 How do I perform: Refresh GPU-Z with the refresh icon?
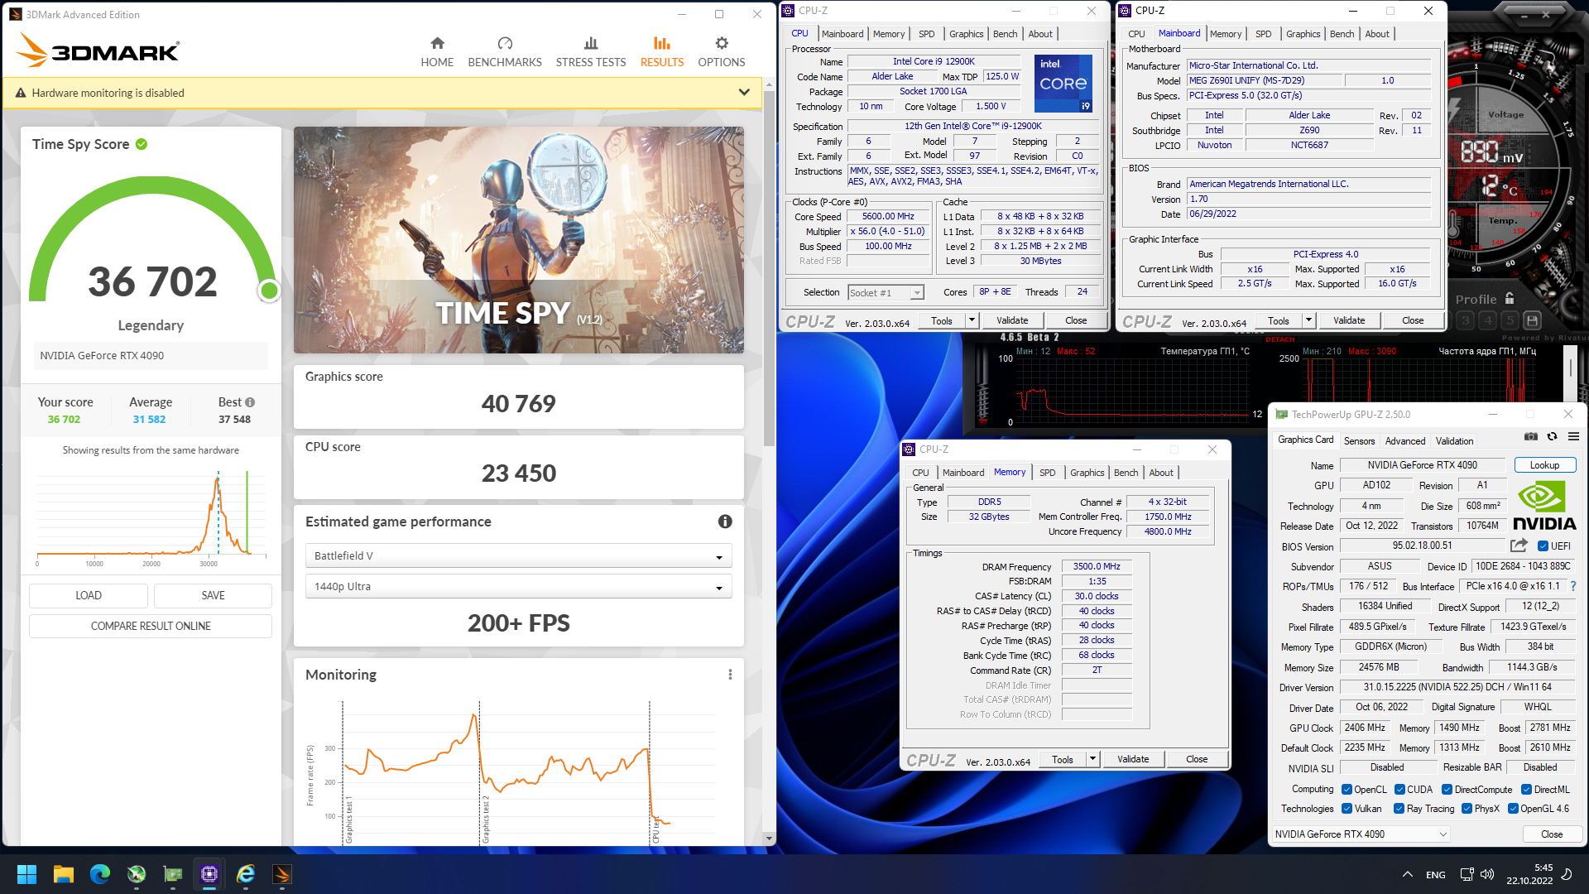(1553, 437)
